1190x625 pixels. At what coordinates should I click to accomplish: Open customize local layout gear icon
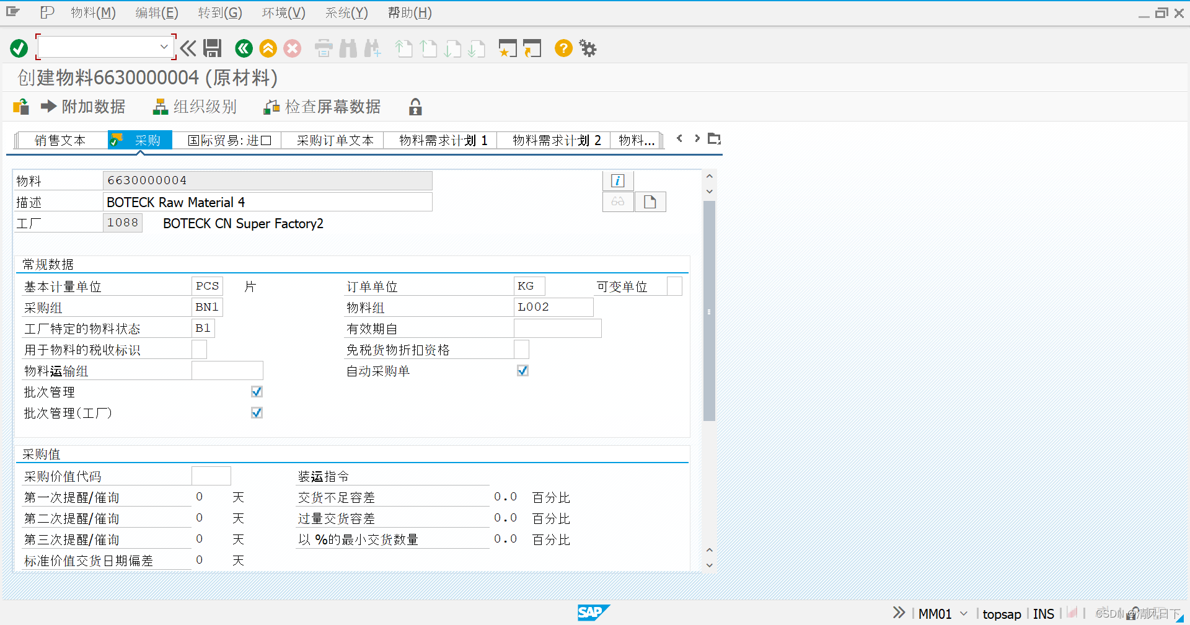(x=588, y=48)
